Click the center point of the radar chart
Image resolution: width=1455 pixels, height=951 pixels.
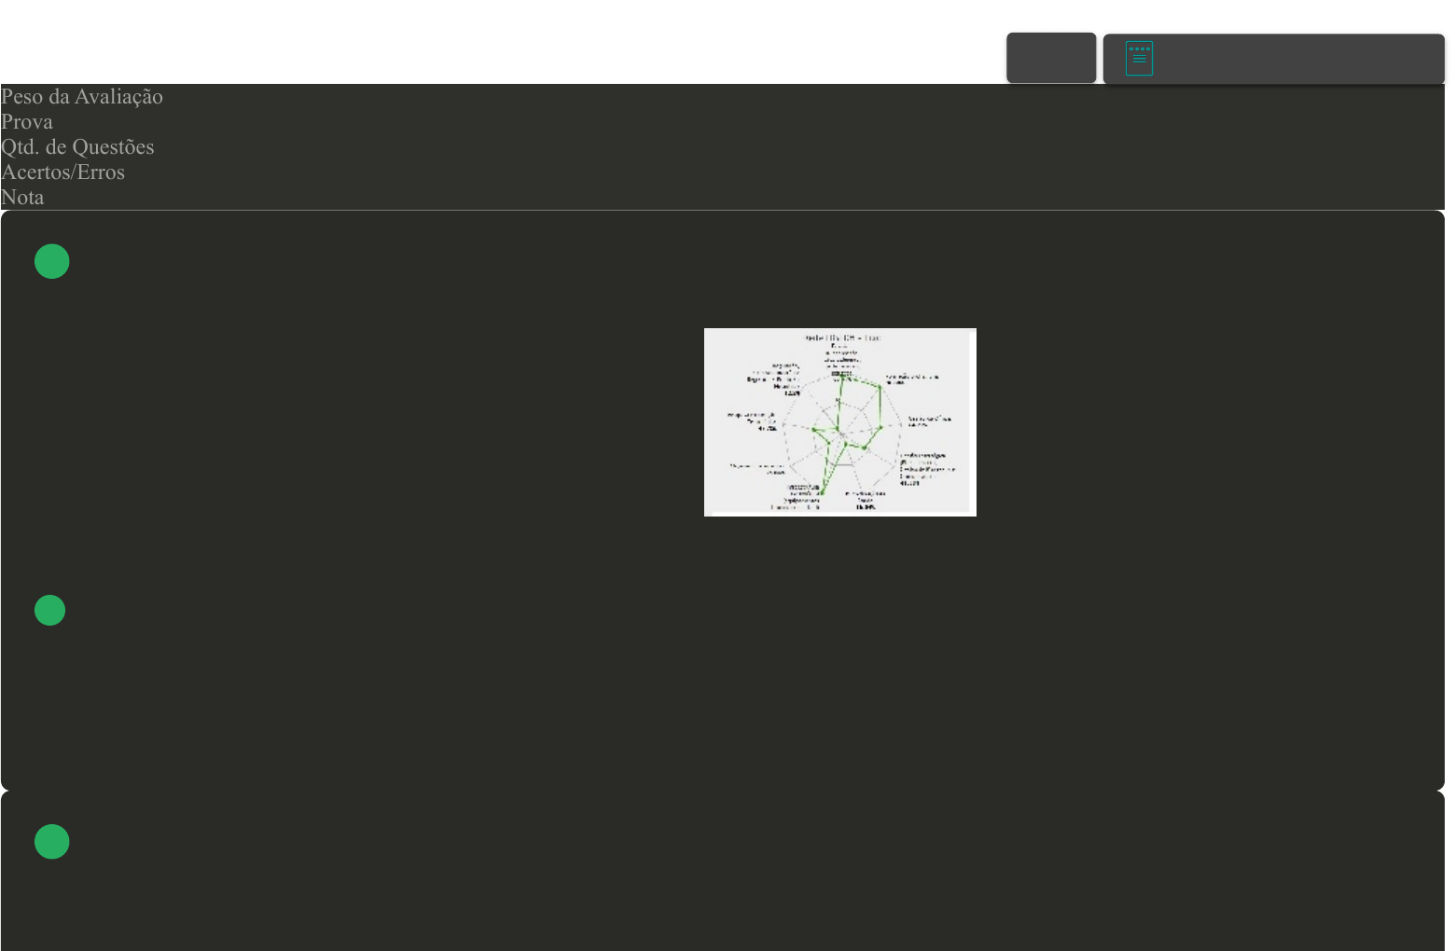click(840, 433)
